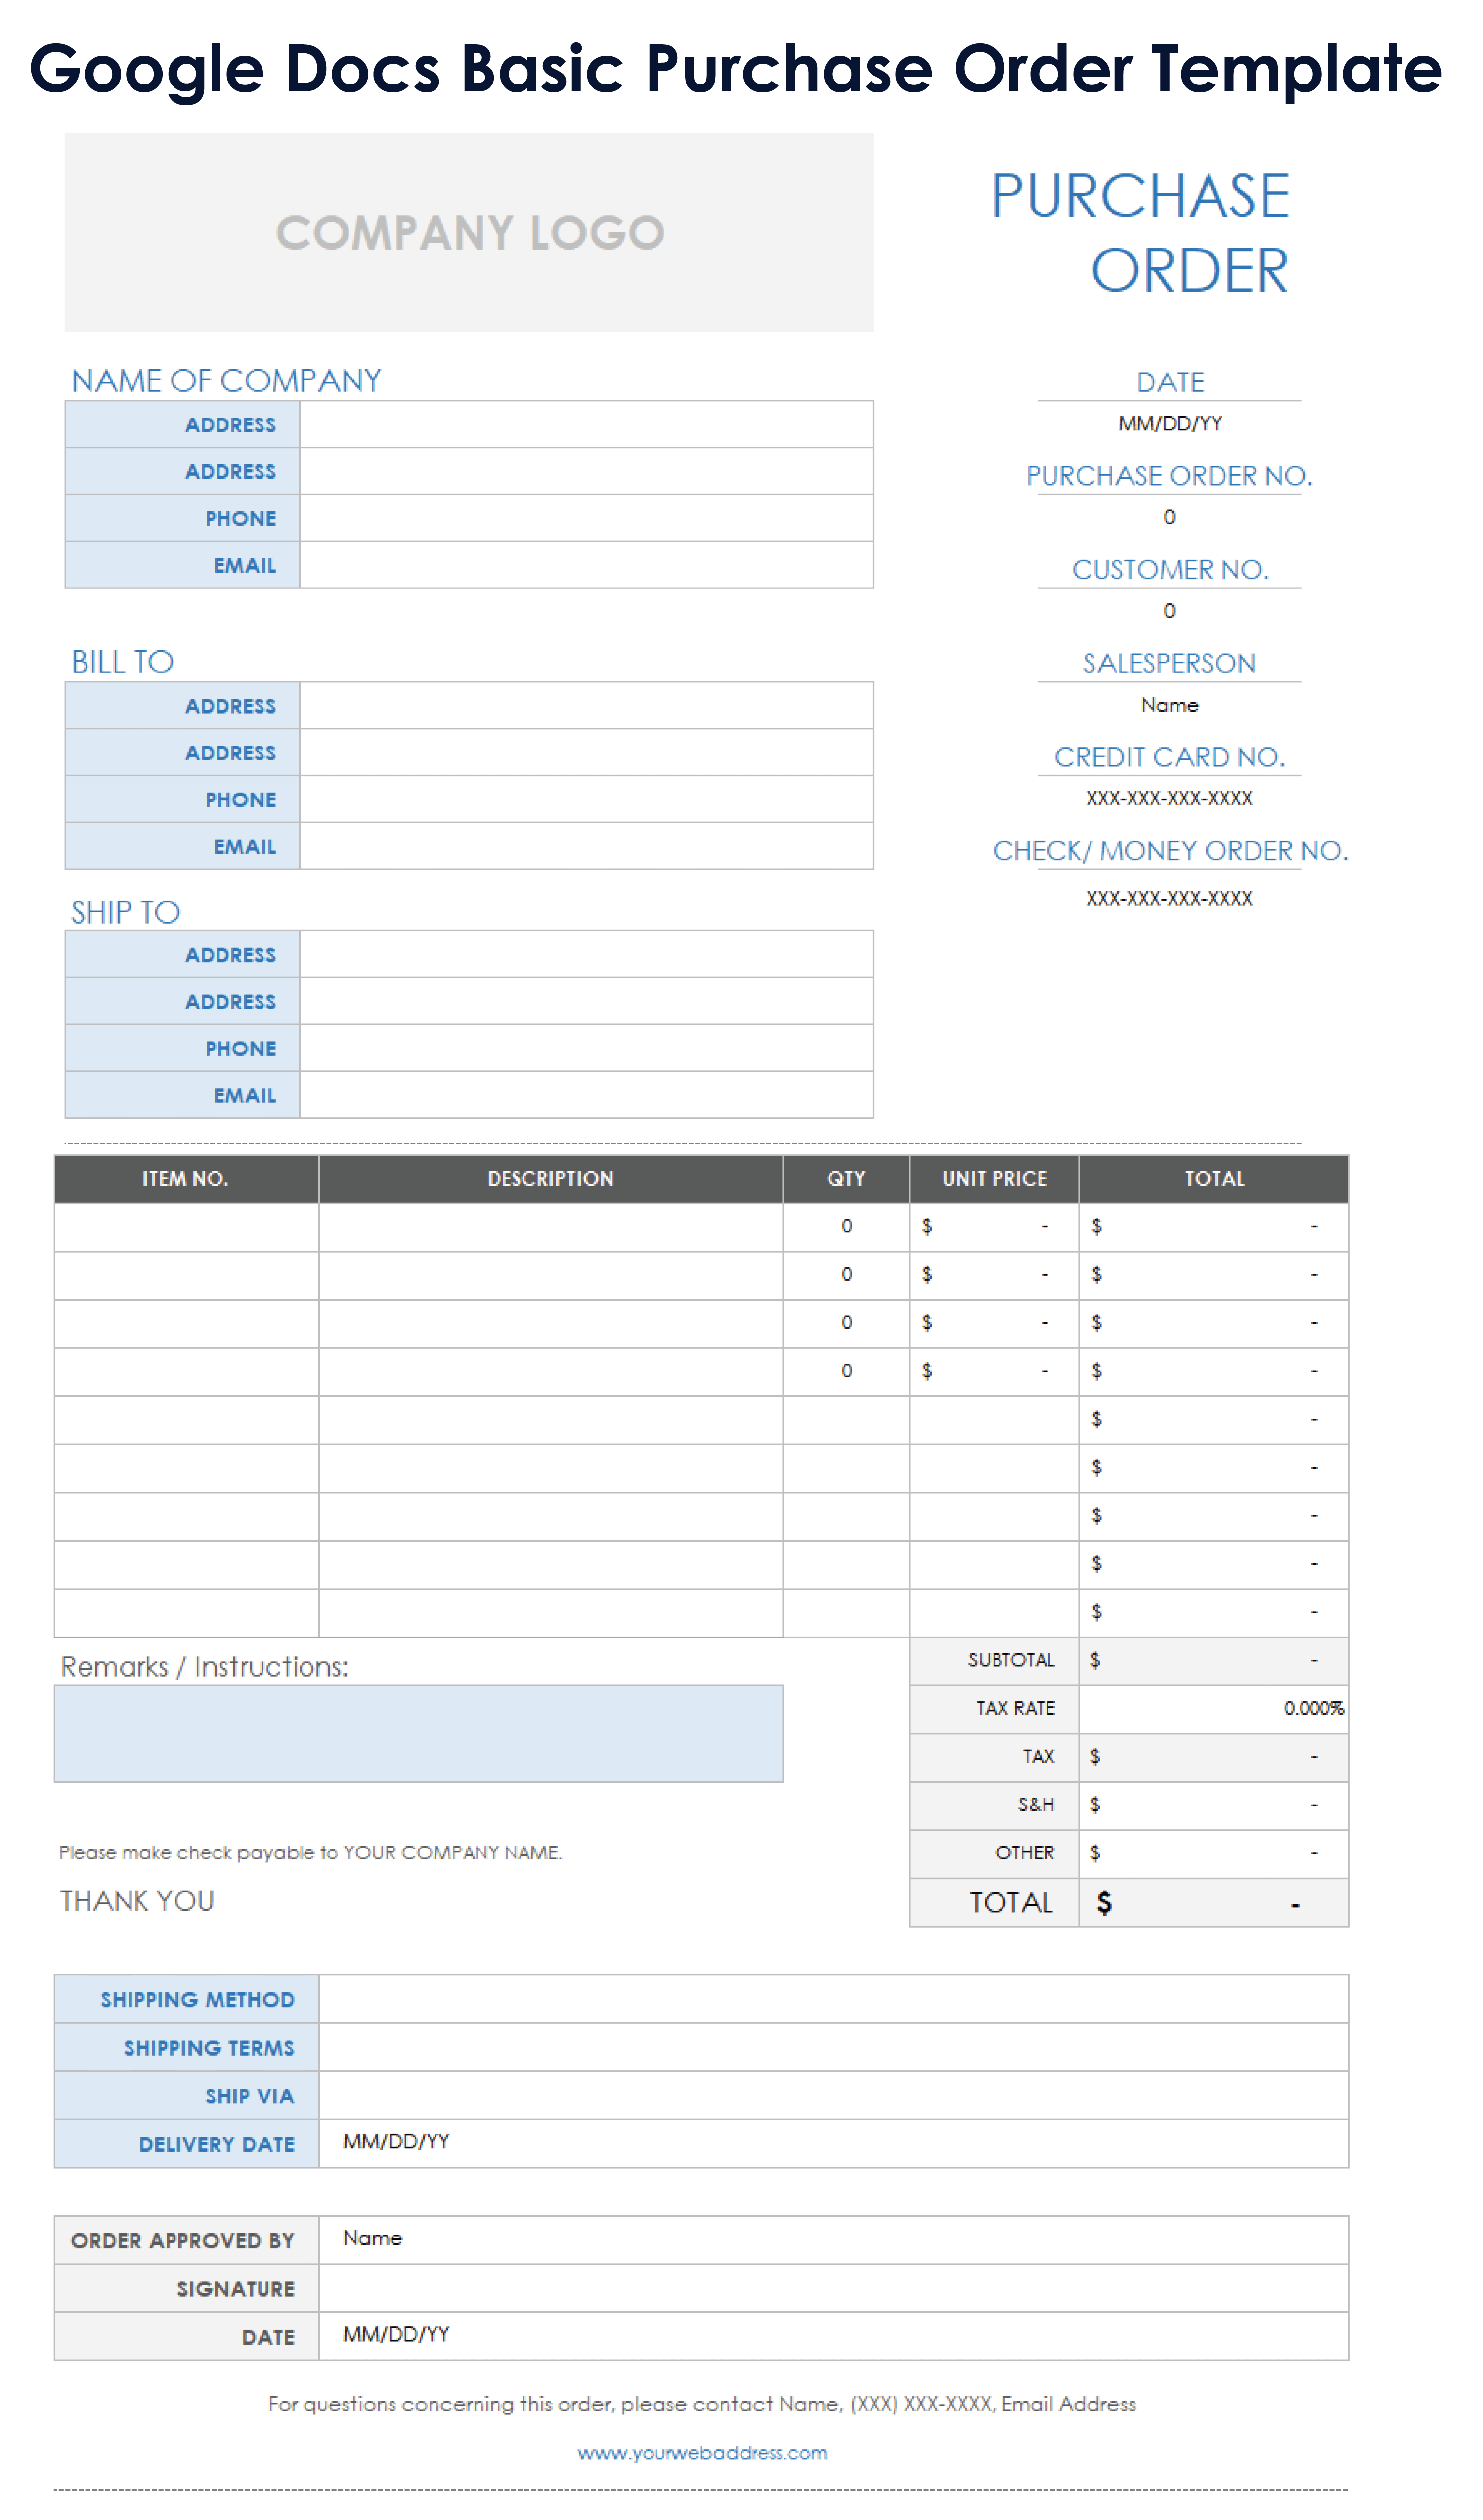Click the 0 value under CUSTOMER NO.
This screenshot has width=1483, height=2520.
(x=1169, y=611)
